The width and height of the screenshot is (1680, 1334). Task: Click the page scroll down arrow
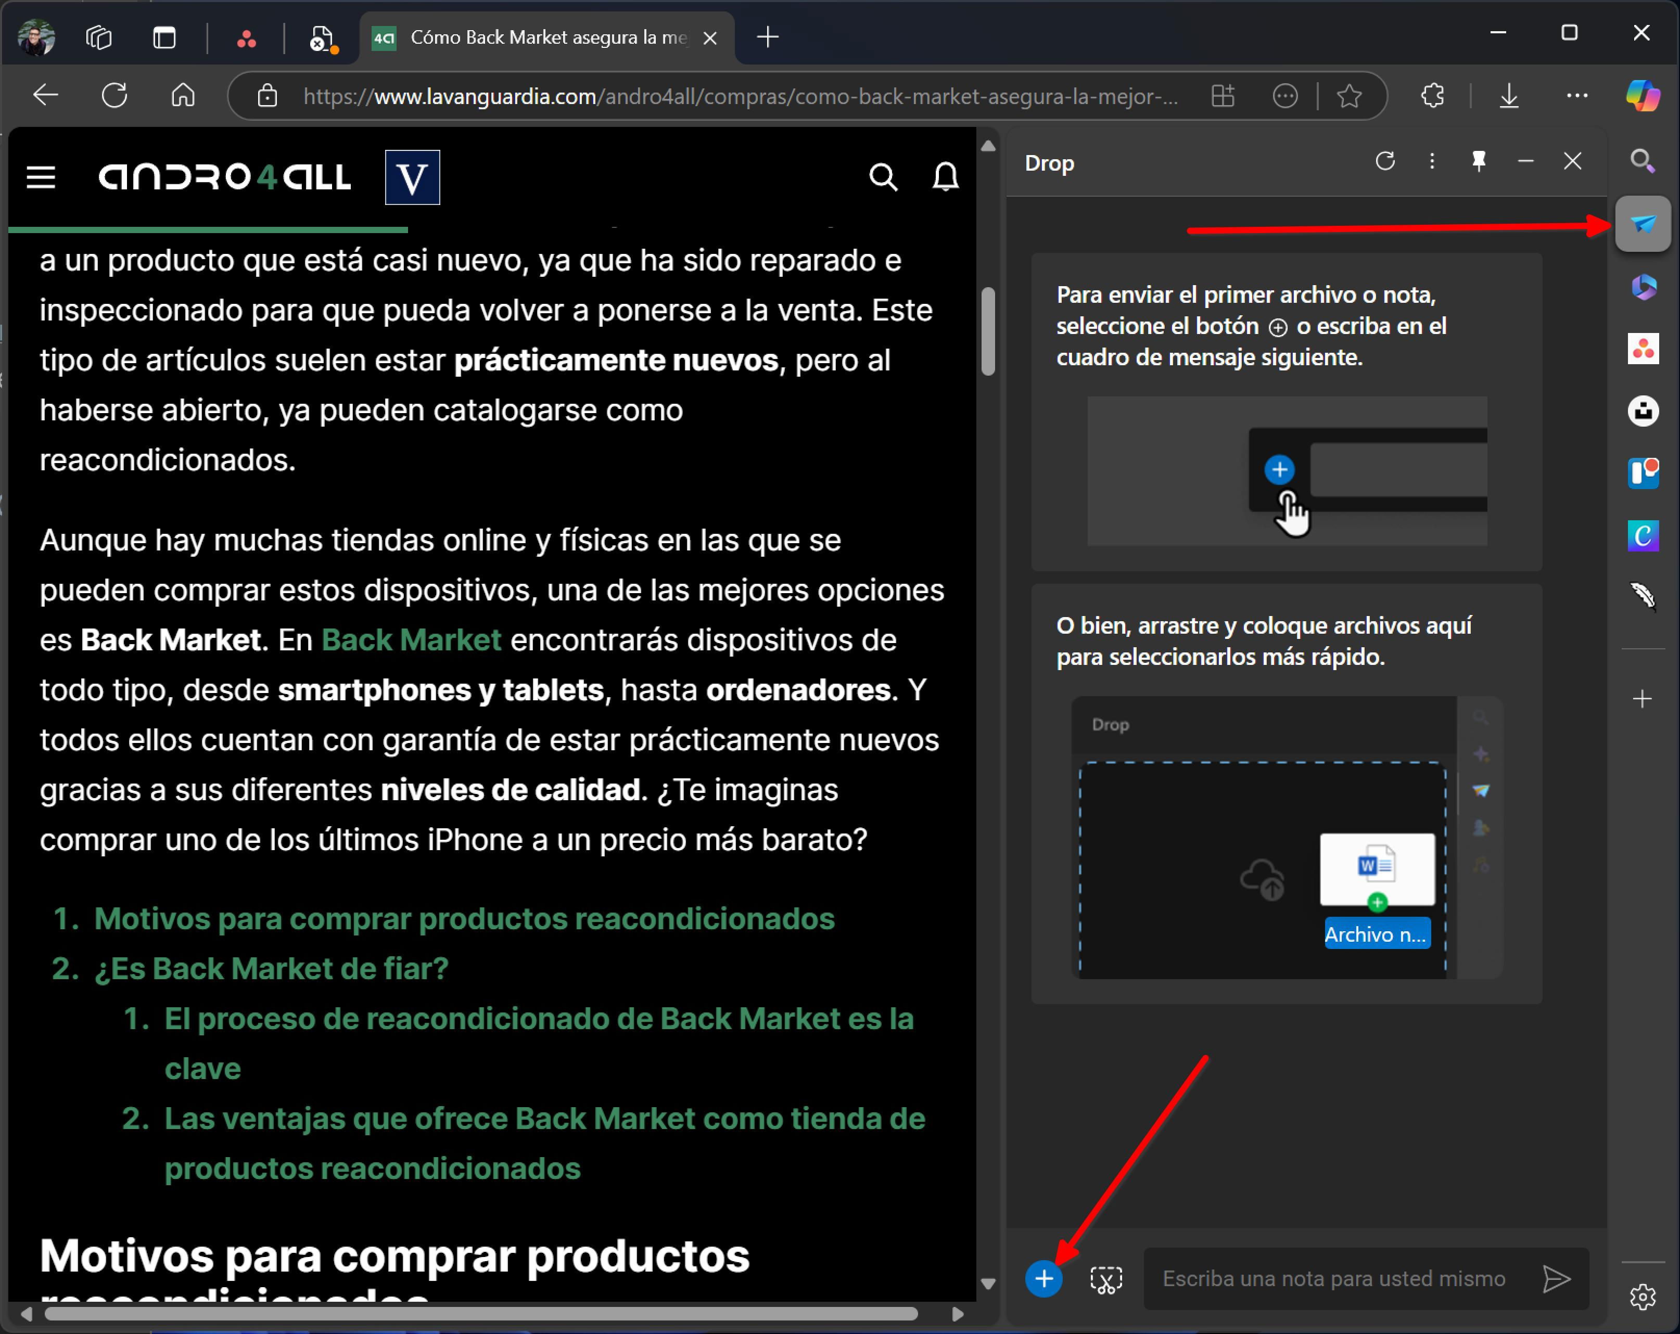988,1284
